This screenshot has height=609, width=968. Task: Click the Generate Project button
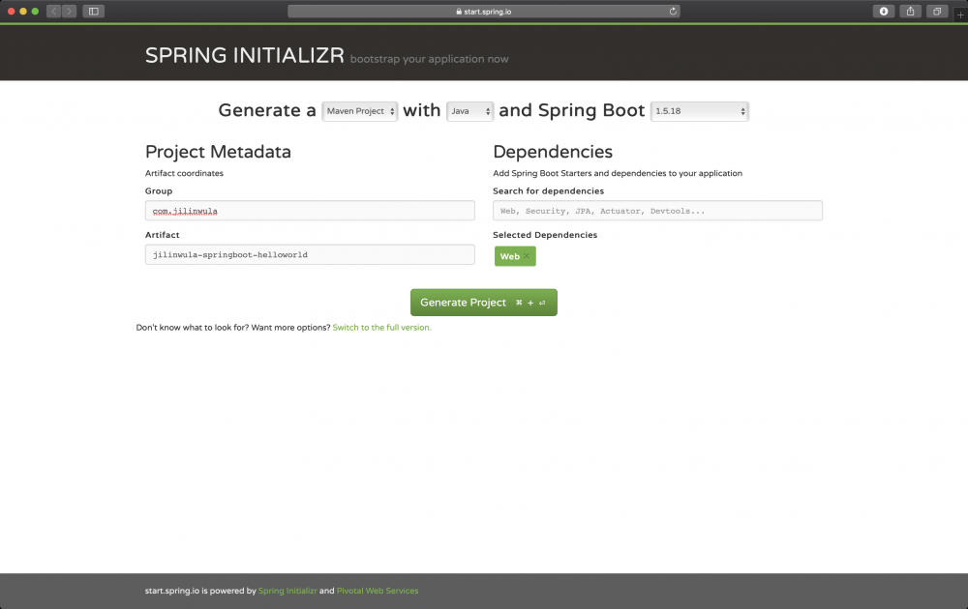(x=484, y=303)
